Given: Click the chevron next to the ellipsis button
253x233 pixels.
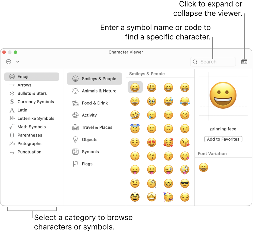Looking at the screenshot, I should pos(18,62).
